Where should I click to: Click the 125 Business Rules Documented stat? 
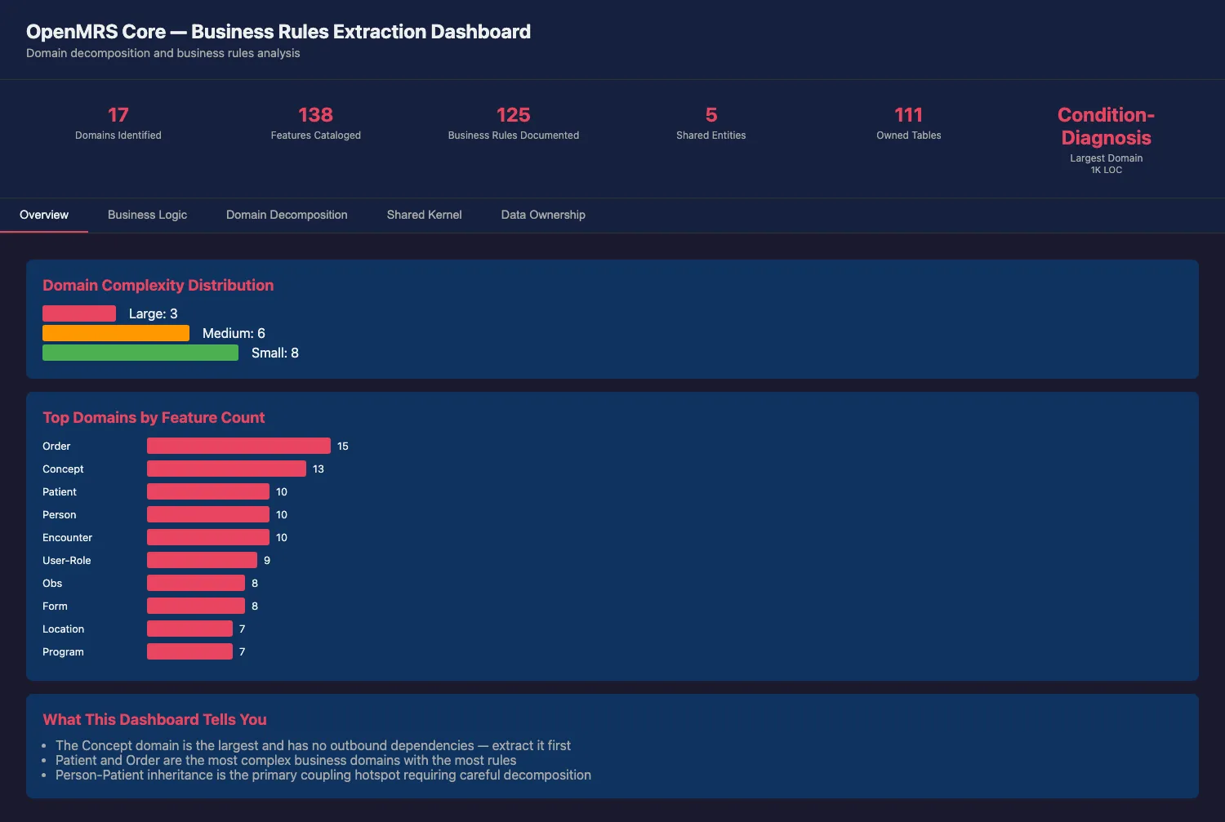coord(514,123)
